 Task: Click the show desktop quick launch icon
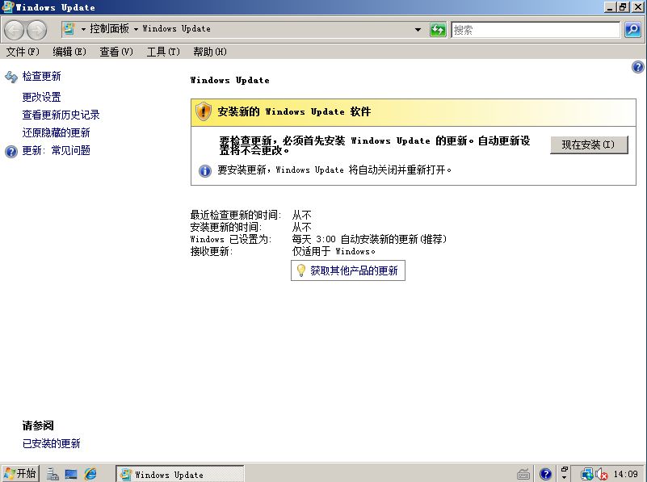pyautogui.click(x=71, y=474)
